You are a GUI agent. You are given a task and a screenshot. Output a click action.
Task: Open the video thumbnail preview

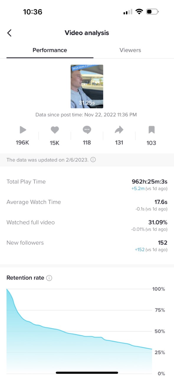pos(87,86)
